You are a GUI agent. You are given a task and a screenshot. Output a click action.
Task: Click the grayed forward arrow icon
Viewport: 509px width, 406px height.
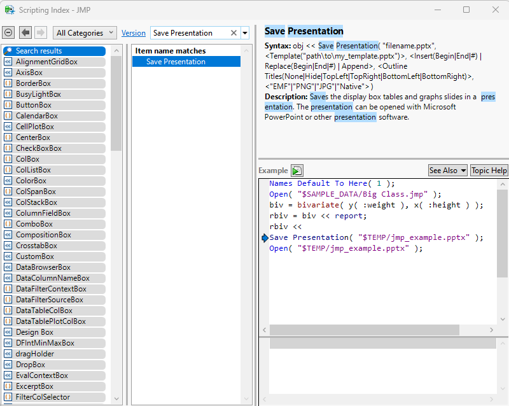[39, 32]
